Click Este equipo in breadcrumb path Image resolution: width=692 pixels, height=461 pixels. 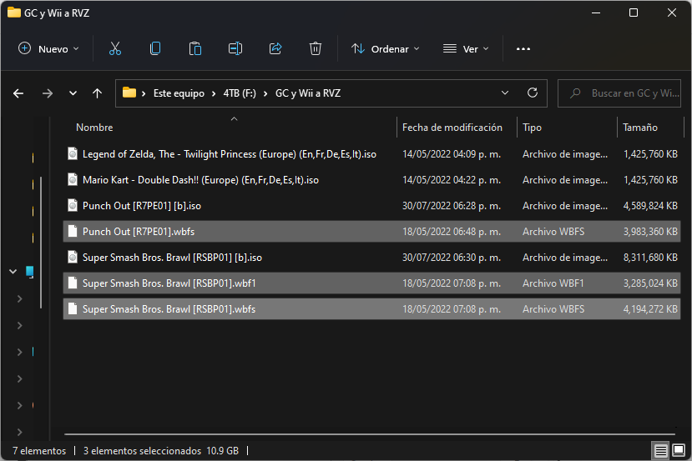(x=179, y=93)
